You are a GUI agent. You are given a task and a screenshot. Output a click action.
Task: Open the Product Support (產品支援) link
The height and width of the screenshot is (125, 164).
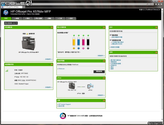(61, 106)
